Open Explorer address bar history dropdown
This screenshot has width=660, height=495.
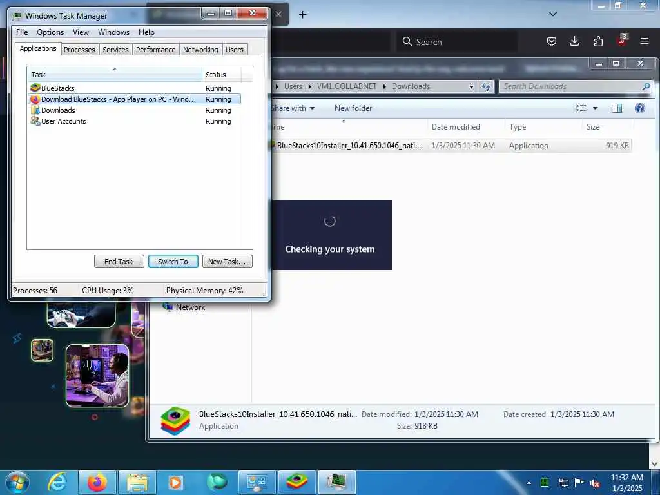[471, 87]
